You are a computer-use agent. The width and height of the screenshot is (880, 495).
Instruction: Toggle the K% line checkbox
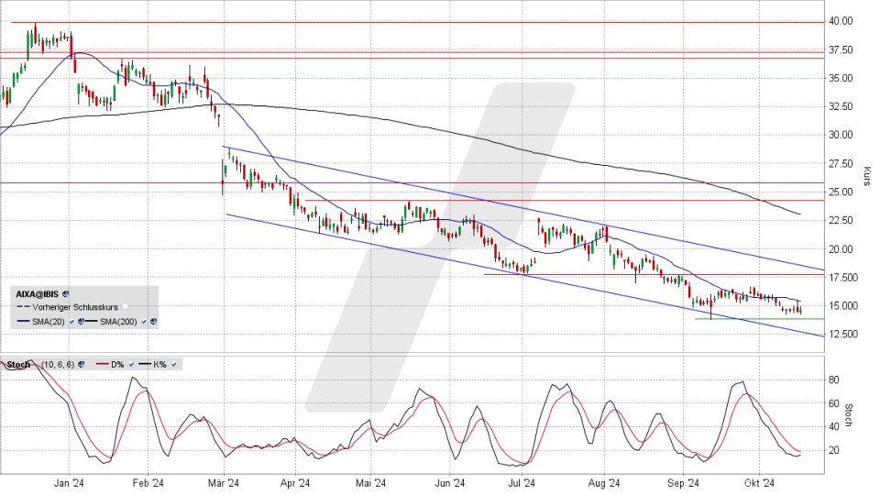pyautogui.click(x=173, y=365)
